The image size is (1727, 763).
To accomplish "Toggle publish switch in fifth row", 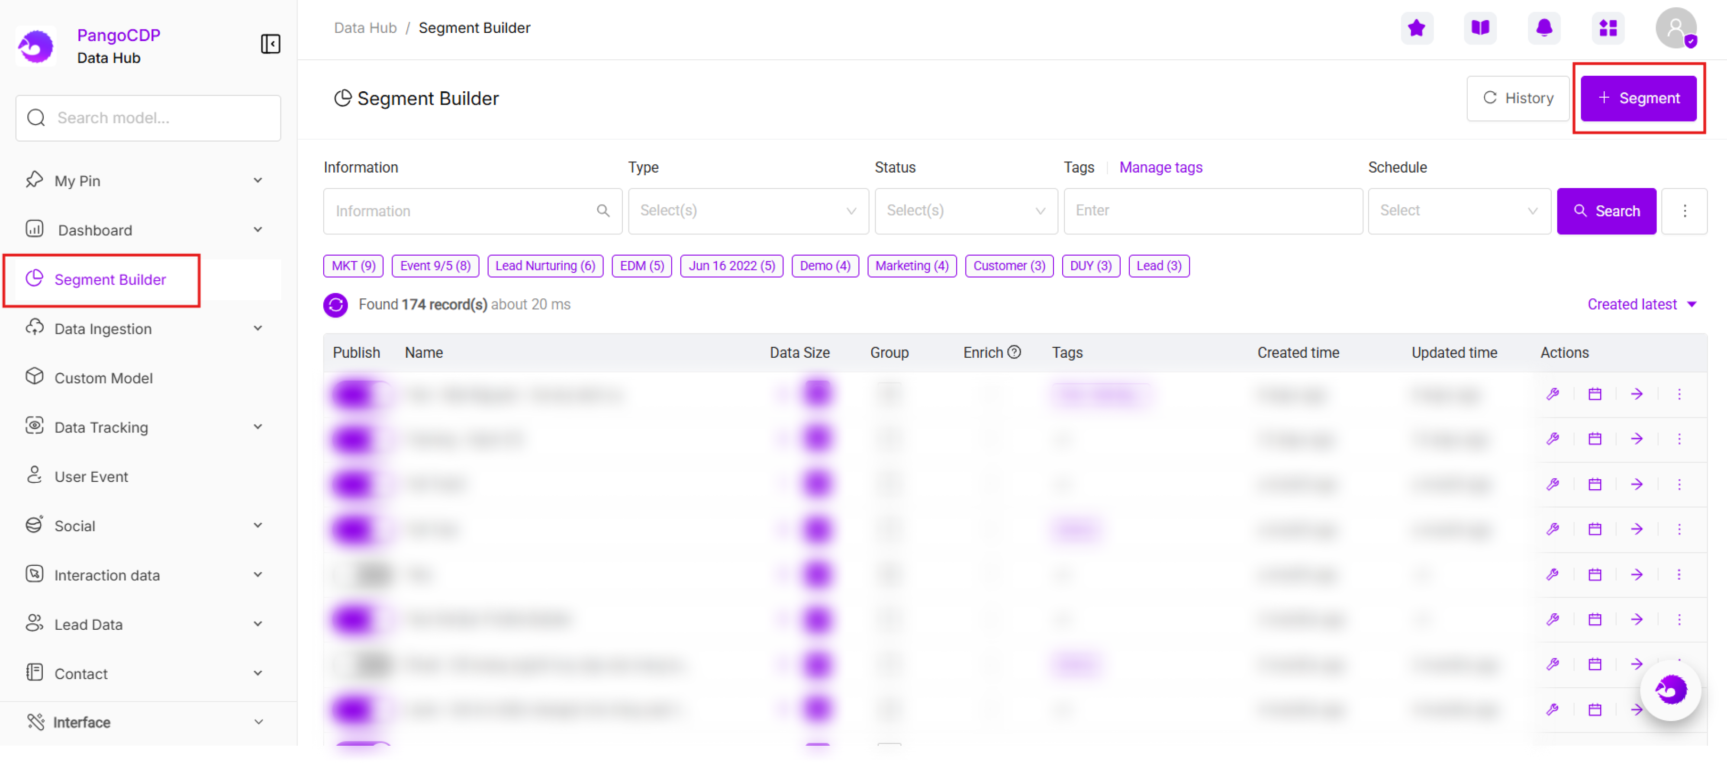I will (x=362, y=575).
